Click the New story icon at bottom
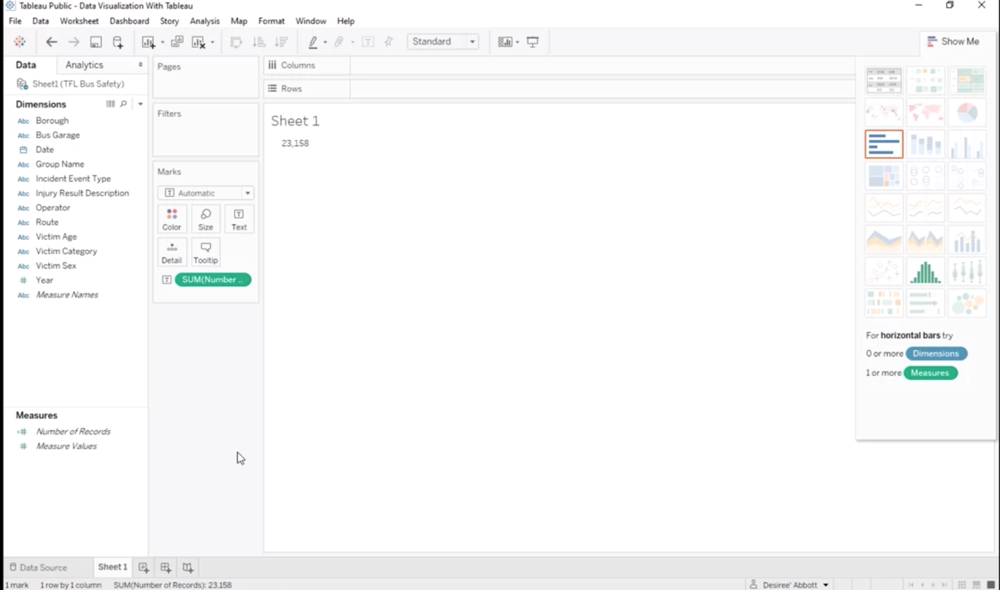Viewport: 1000px width, 590px height. (188, 567)
